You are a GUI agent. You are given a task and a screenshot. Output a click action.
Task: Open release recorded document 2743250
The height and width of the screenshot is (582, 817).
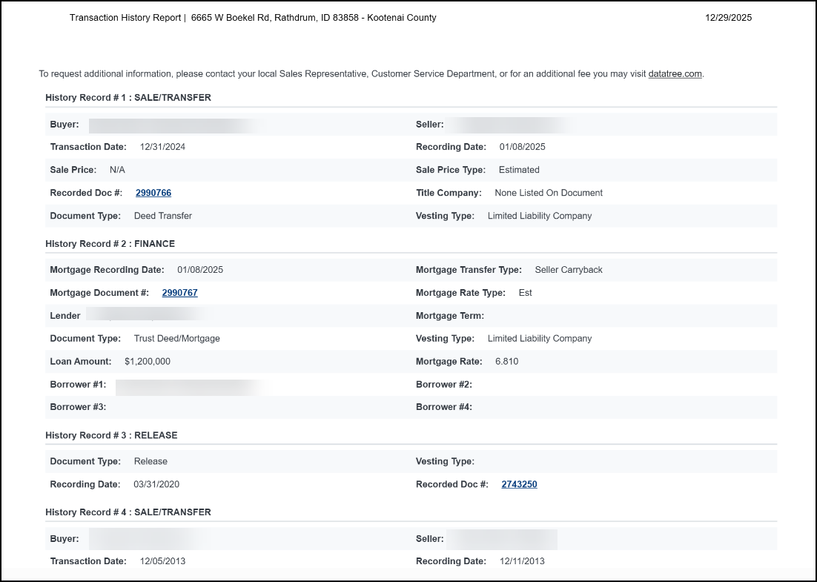(x=519, y=484)
